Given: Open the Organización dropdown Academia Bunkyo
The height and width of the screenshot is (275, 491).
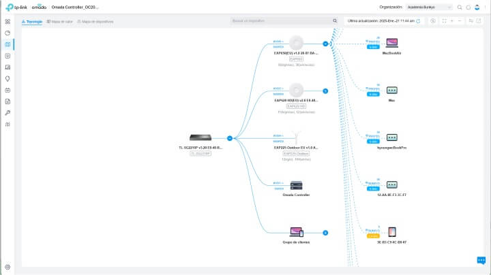Looking at the screenshot, I should click(429, 7).
